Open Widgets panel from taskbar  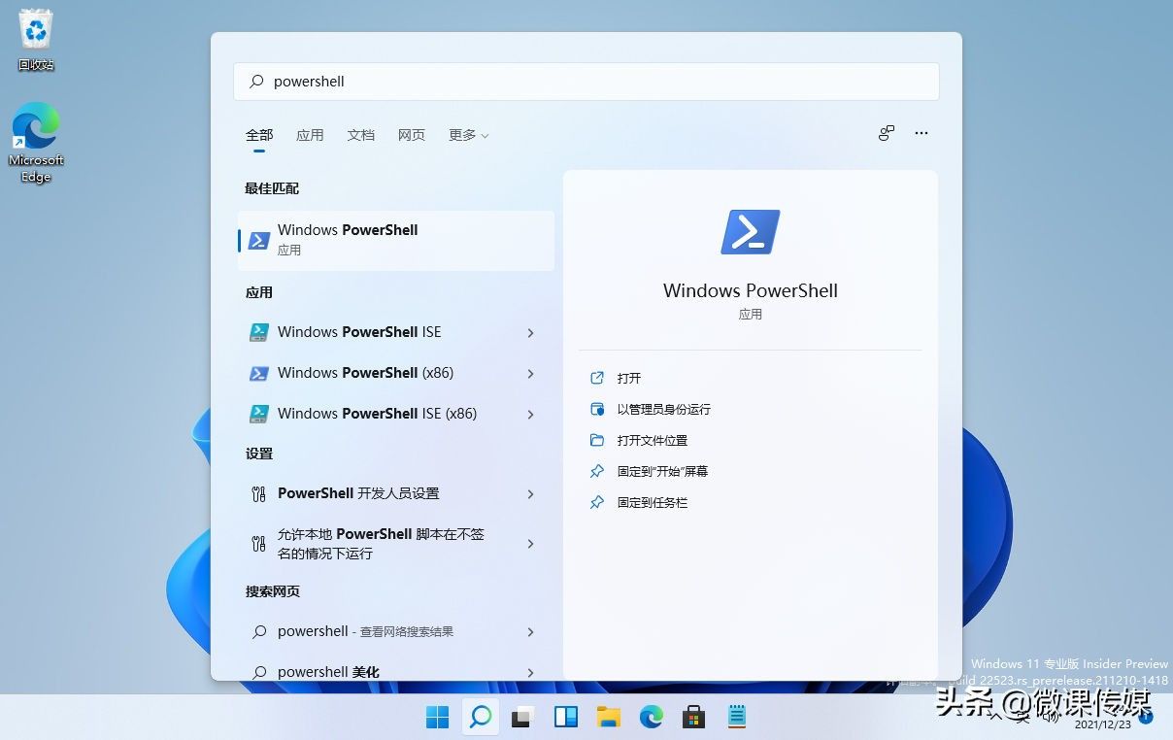pos(566,718)
